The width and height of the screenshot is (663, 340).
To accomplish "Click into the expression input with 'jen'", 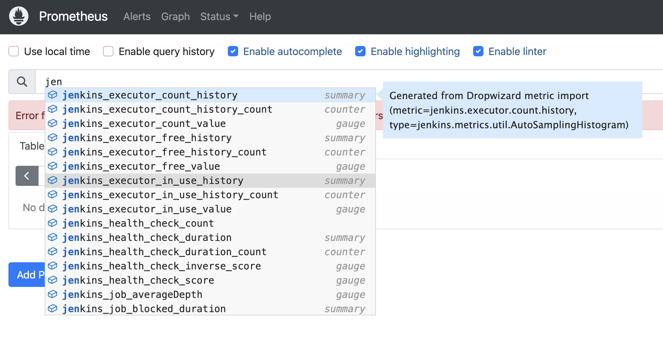I will click(x=349, y=82).
